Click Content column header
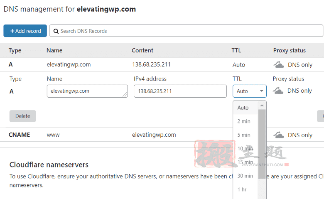Screen dimensions: 324x199 [x=142, y=50]
